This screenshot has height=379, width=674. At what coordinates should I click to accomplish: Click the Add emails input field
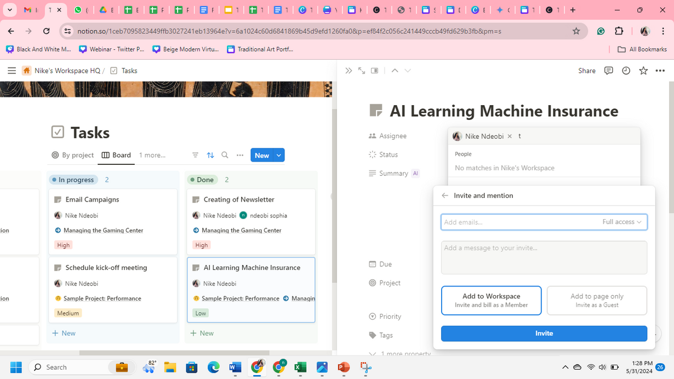click(518, 222)
